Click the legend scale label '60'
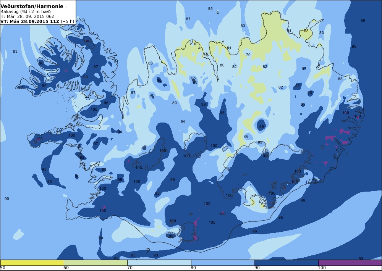Screen dimensions: 382x271 pyautogui.click(x=66, y=268)
